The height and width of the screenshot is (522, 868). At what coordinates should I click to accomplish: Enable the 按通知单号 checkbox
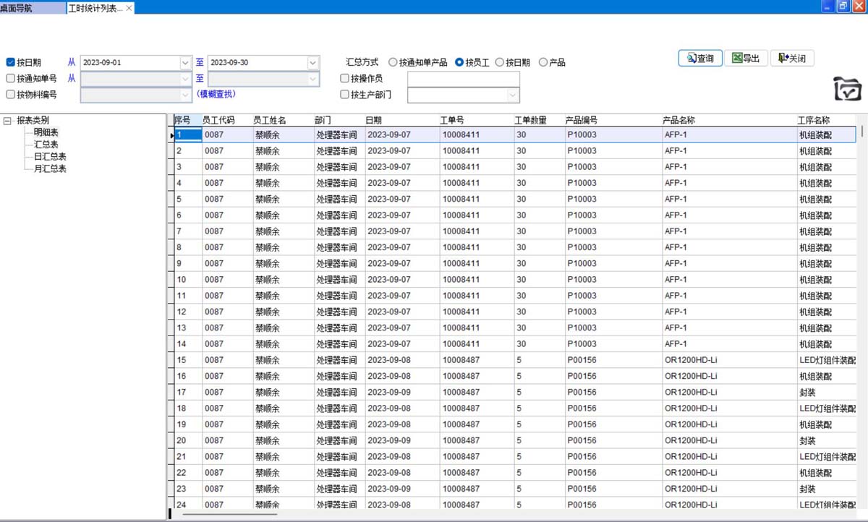[11, 79]
